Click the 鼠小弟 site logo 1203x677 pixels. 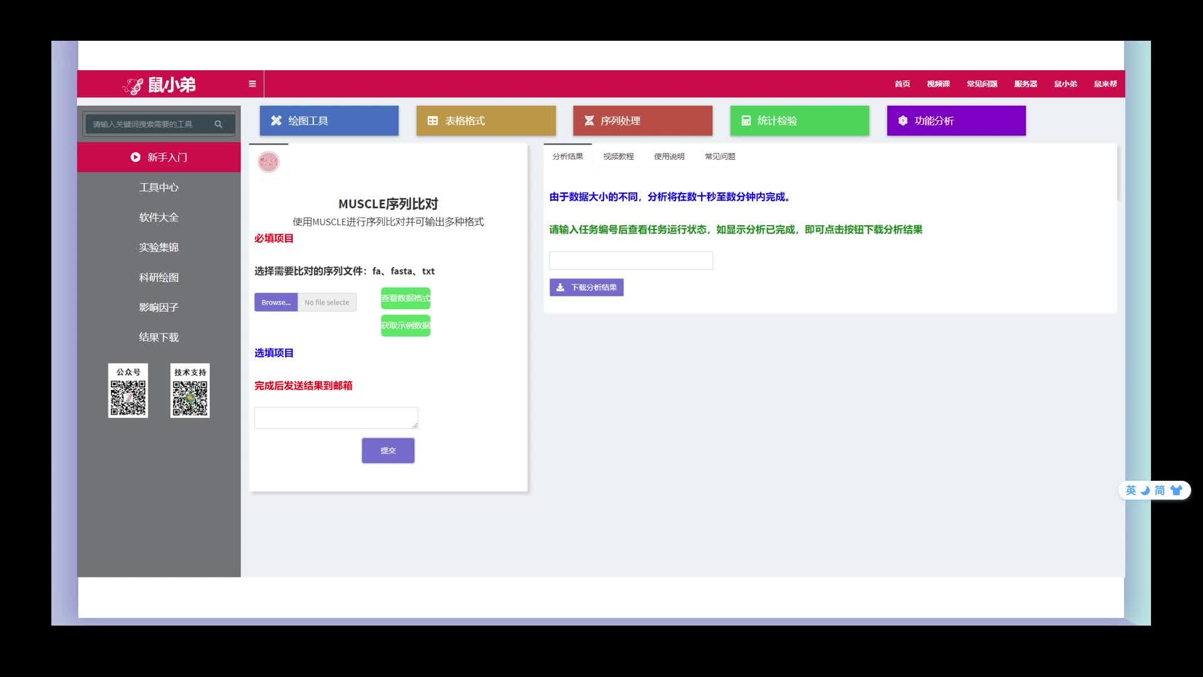[x=159, y=85]
